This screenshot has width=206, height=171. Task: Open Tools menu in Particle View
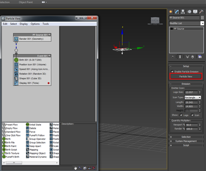[45, 24]
